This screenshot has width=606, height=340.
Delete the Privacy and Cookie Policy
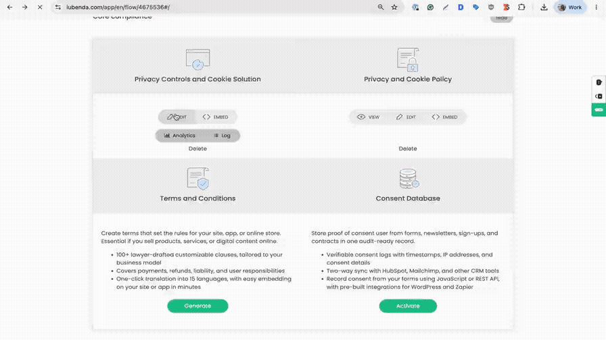408,148
